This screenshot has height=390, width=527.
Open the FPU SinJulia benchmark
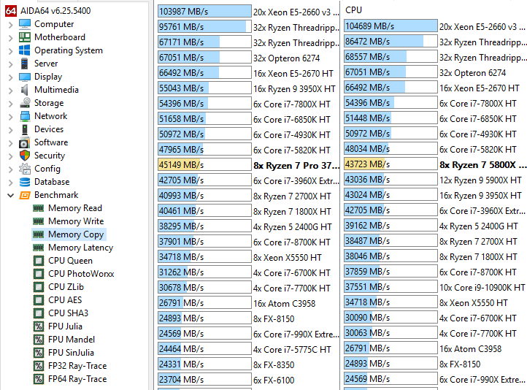71,353
